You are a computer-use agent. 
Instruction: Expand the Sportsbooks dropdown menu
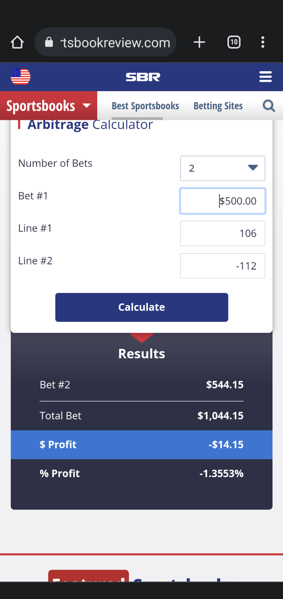48,106
